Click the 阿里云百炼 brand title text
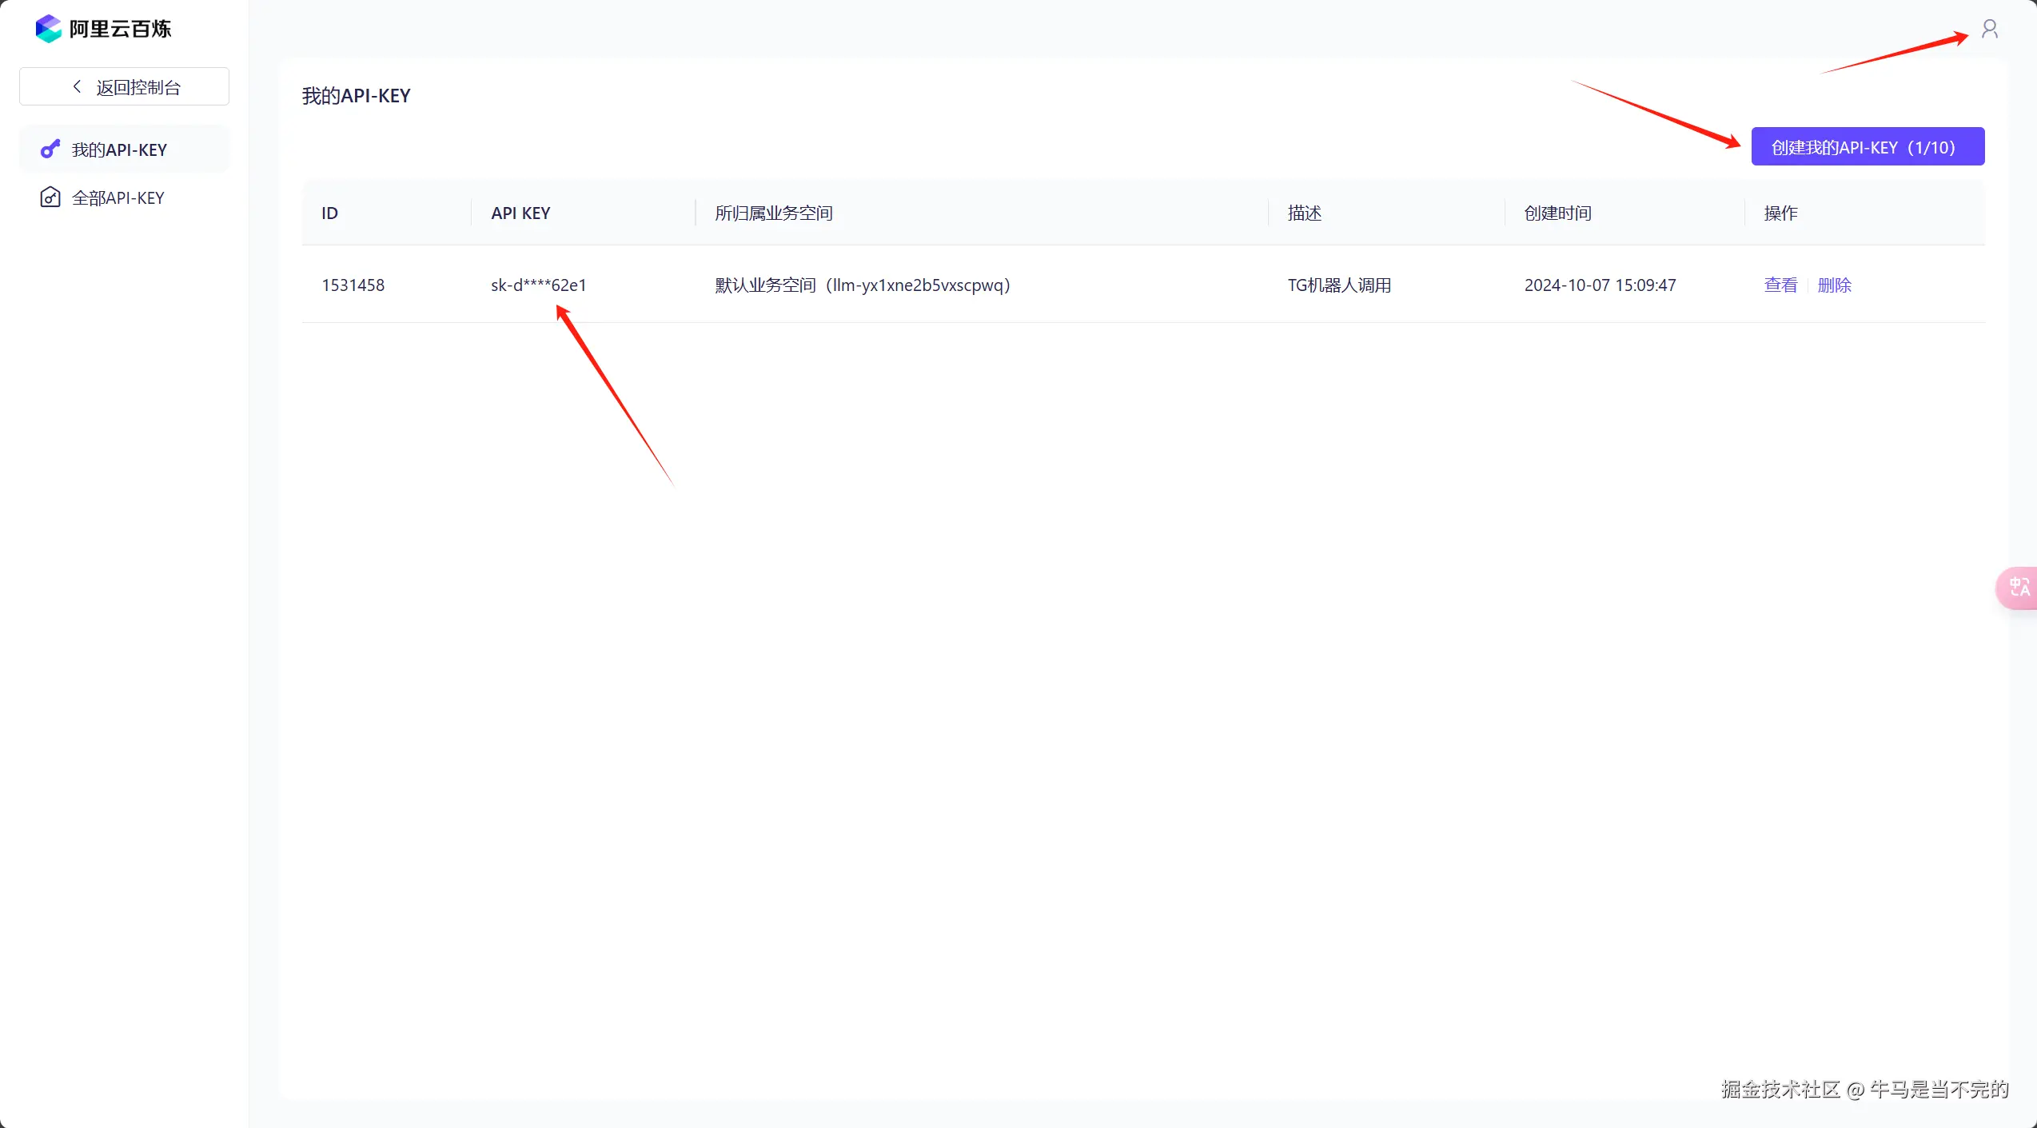This screenshot has height=1128, width=2037. point(120,29)
